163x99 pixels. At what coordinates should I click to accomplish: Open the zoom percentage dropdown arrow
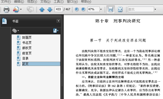[101, 9]
